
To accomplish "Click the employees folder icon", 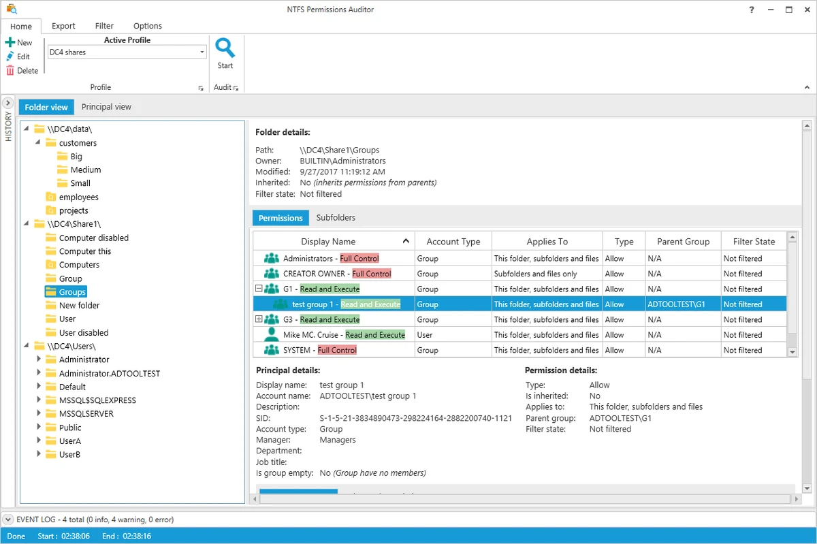I will [51, 197].
